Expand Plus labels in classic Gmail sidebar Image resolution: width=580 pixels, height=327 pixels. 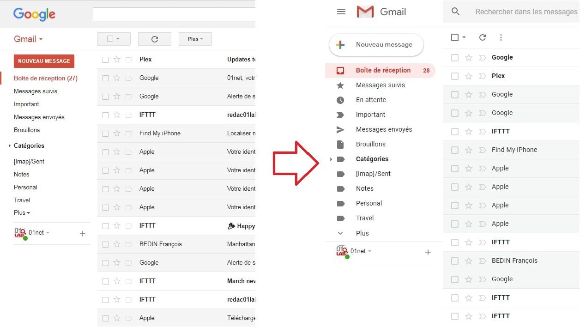coord(22,213)
